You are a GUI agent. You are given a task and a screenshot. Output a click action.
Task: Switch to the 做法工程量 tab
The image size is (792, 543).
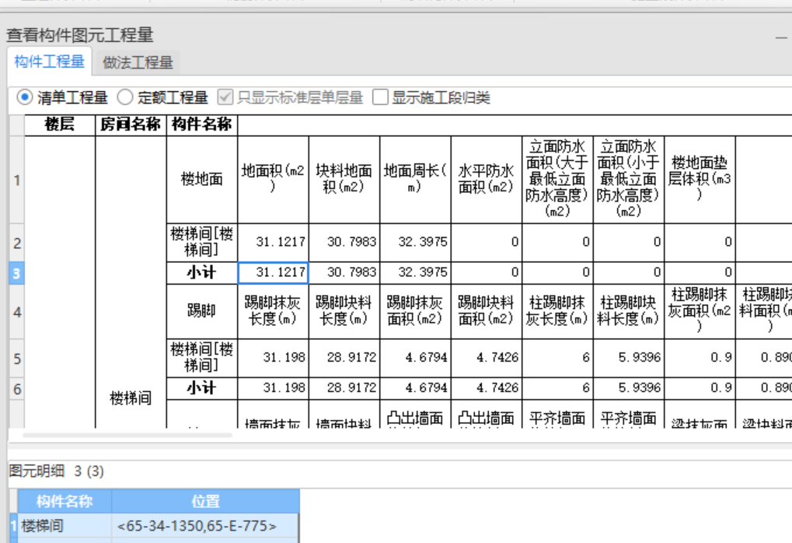click(x=137, y=61)
